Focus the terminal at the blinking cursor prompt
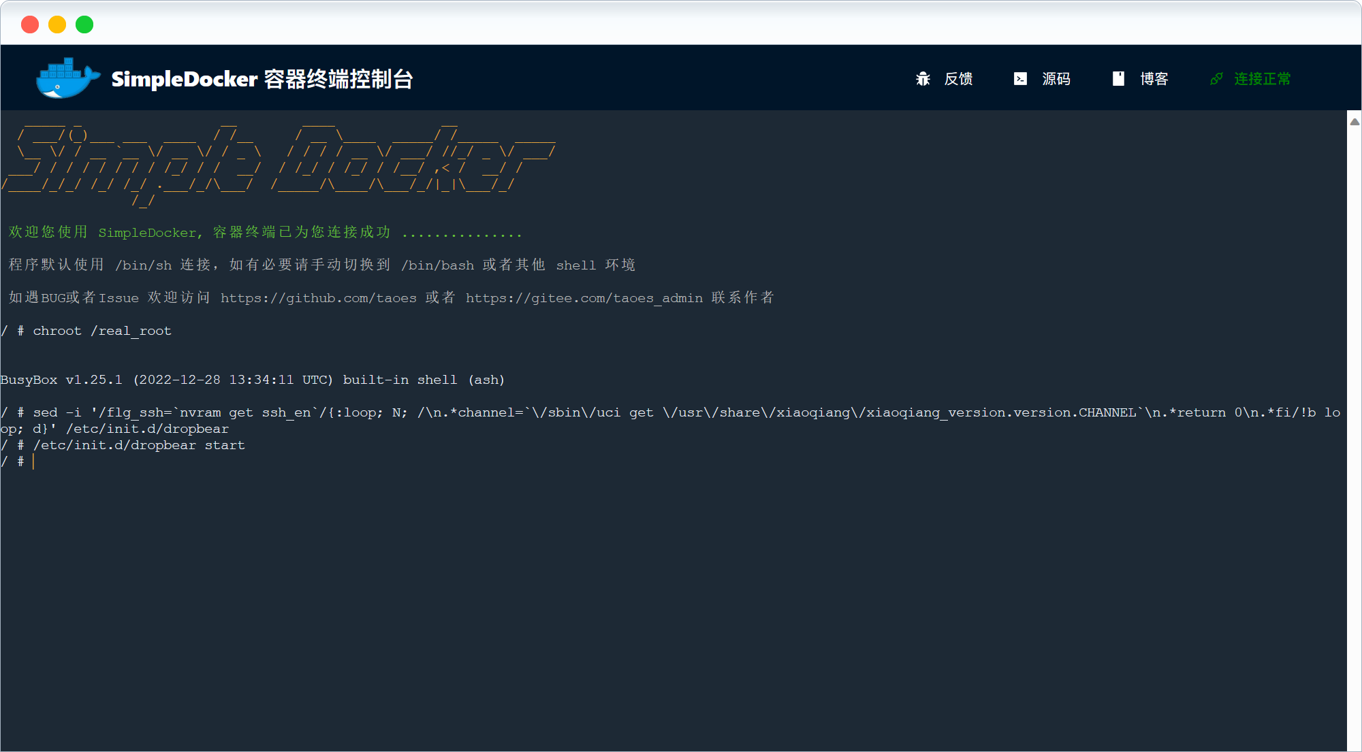 tap(33, 461)
